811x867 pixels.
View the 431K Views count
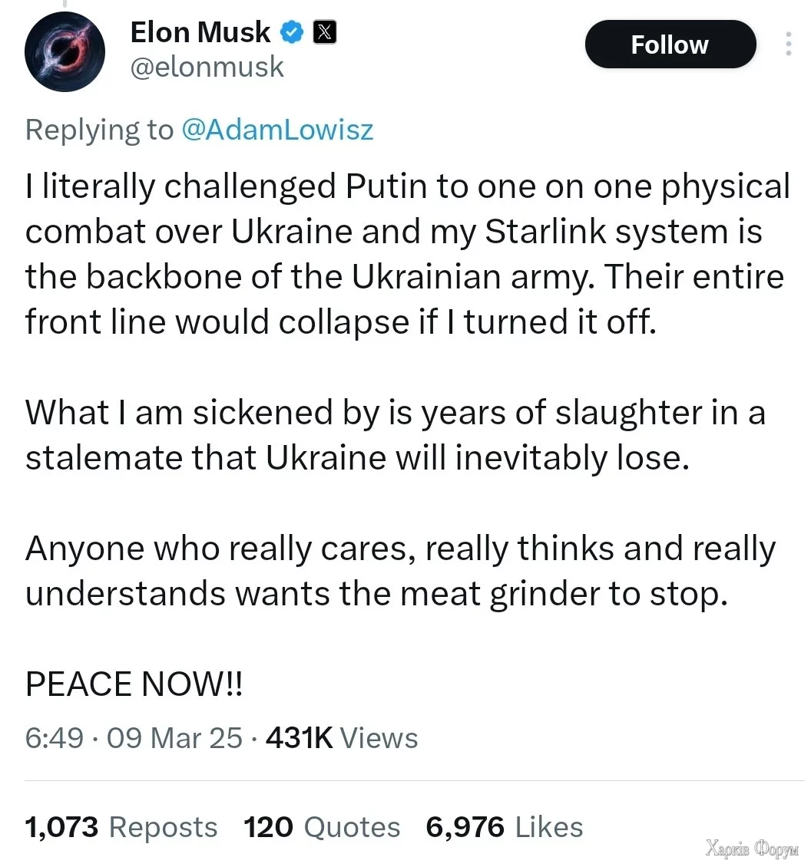pos(342,737)
